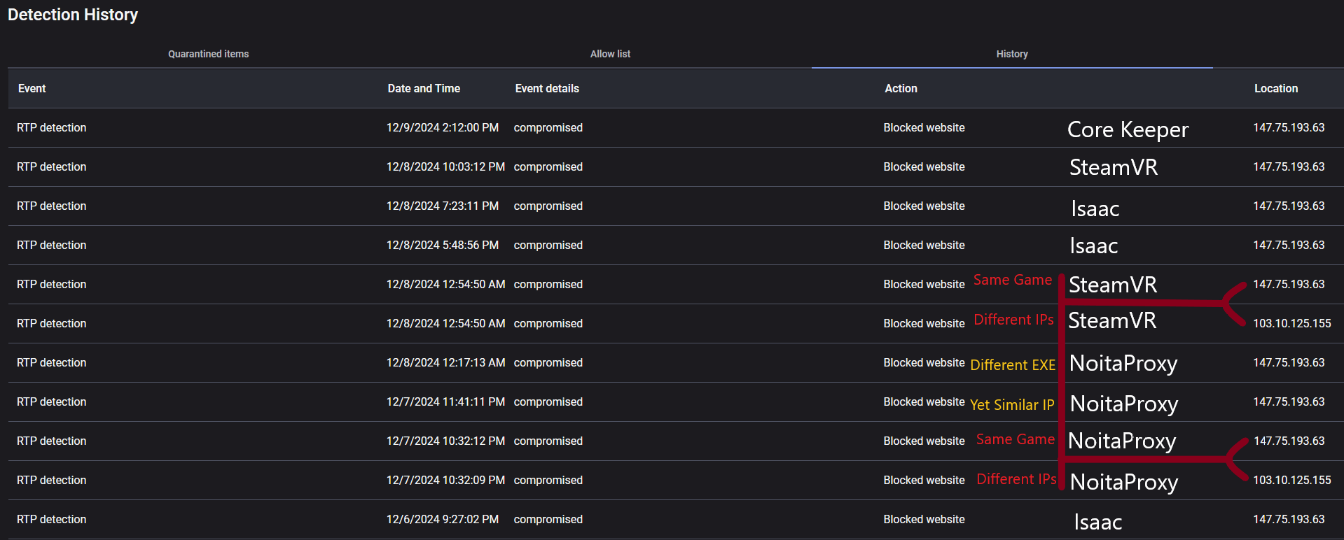The width and height of the screenshot is (1344, 540).
Task: Click IP 103.10.125.155 in 12/7/2024 10:32:09 PM row
Action: tap(1292, 481)
